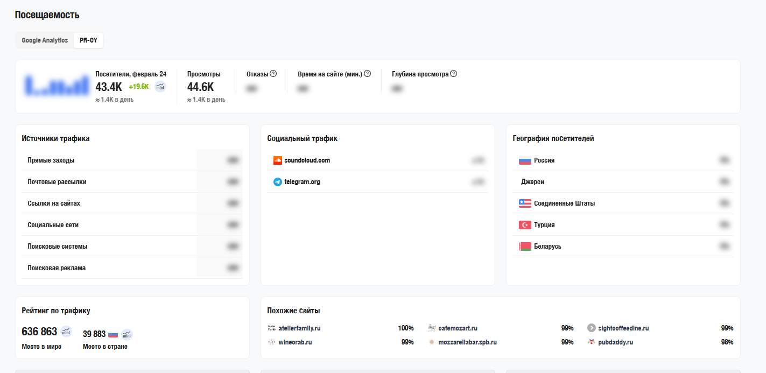Screen dimensions: 766x373
Task: Click the SoundCloud logo icon
Action: [x=278, y=160]
